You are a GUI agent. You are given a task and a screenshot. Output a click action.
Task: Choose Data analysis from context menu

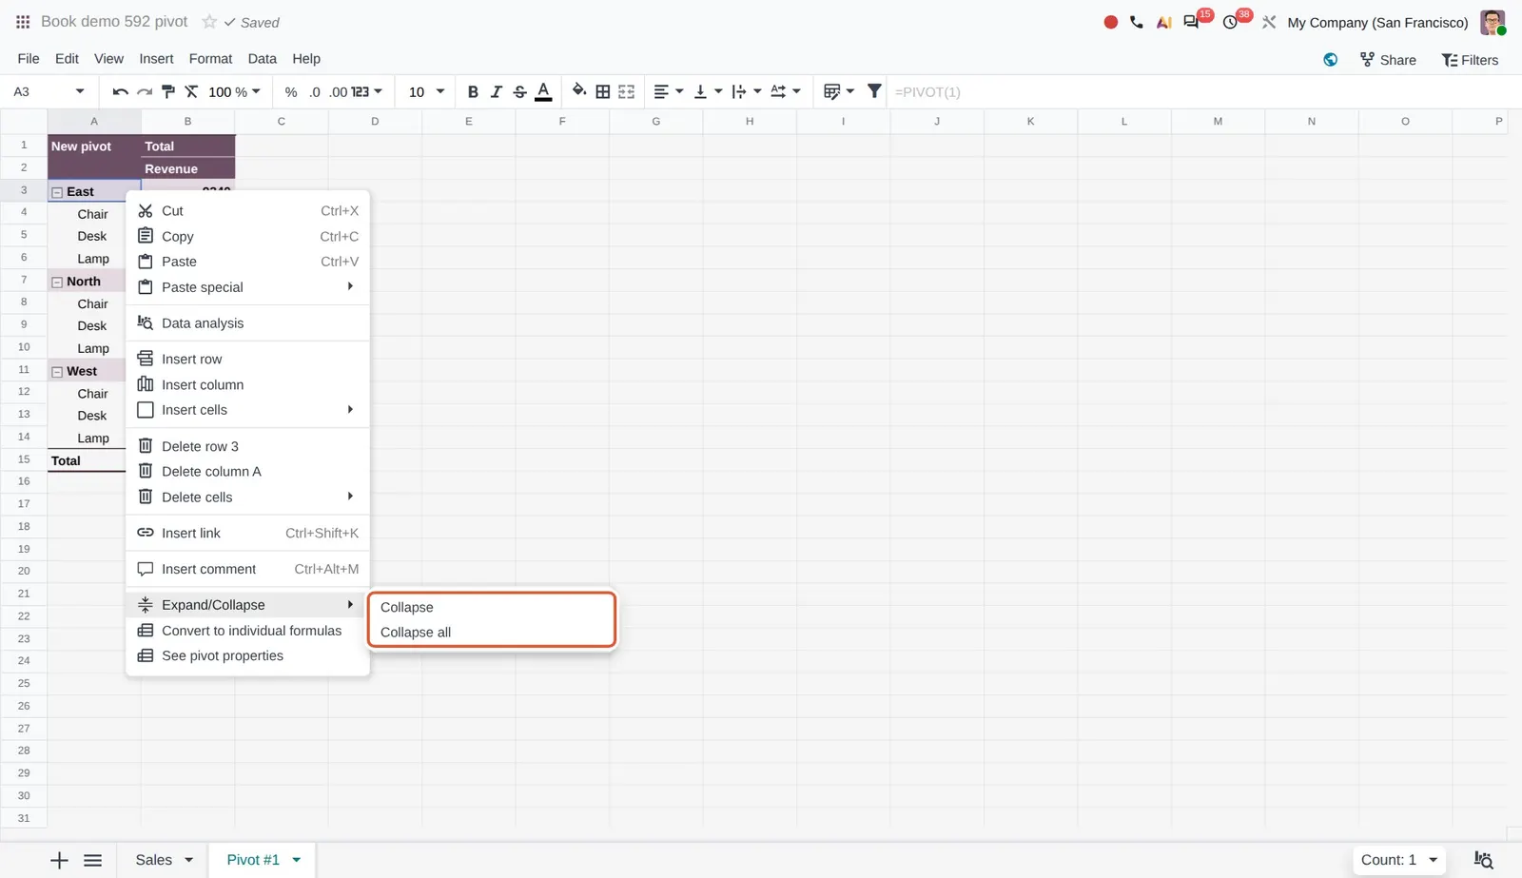click(247, 323)
